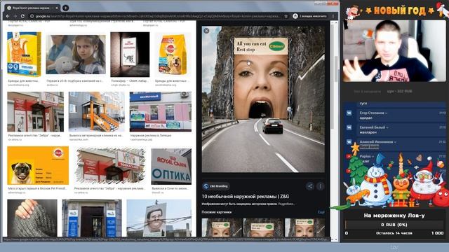
Task: Click the 'Первая в 2018: подборка кампаний' caption
Action: 74,81
